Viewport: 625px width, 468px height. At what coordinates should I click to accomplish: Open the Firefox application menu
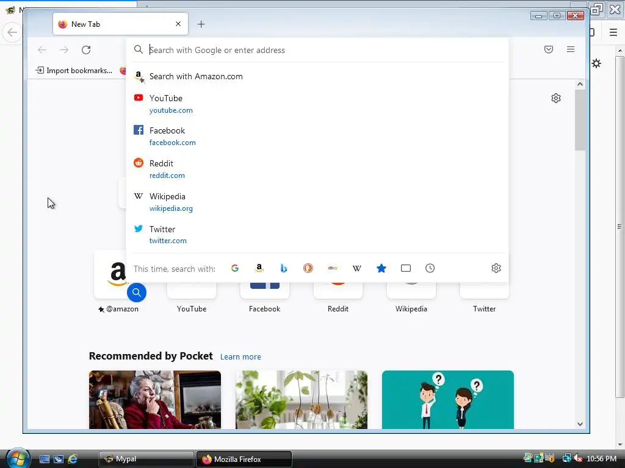[x=571, y=49]
